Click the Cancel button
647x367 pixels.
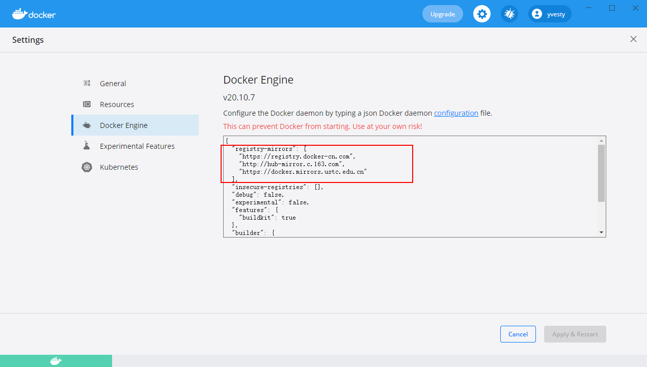point(518,334)
